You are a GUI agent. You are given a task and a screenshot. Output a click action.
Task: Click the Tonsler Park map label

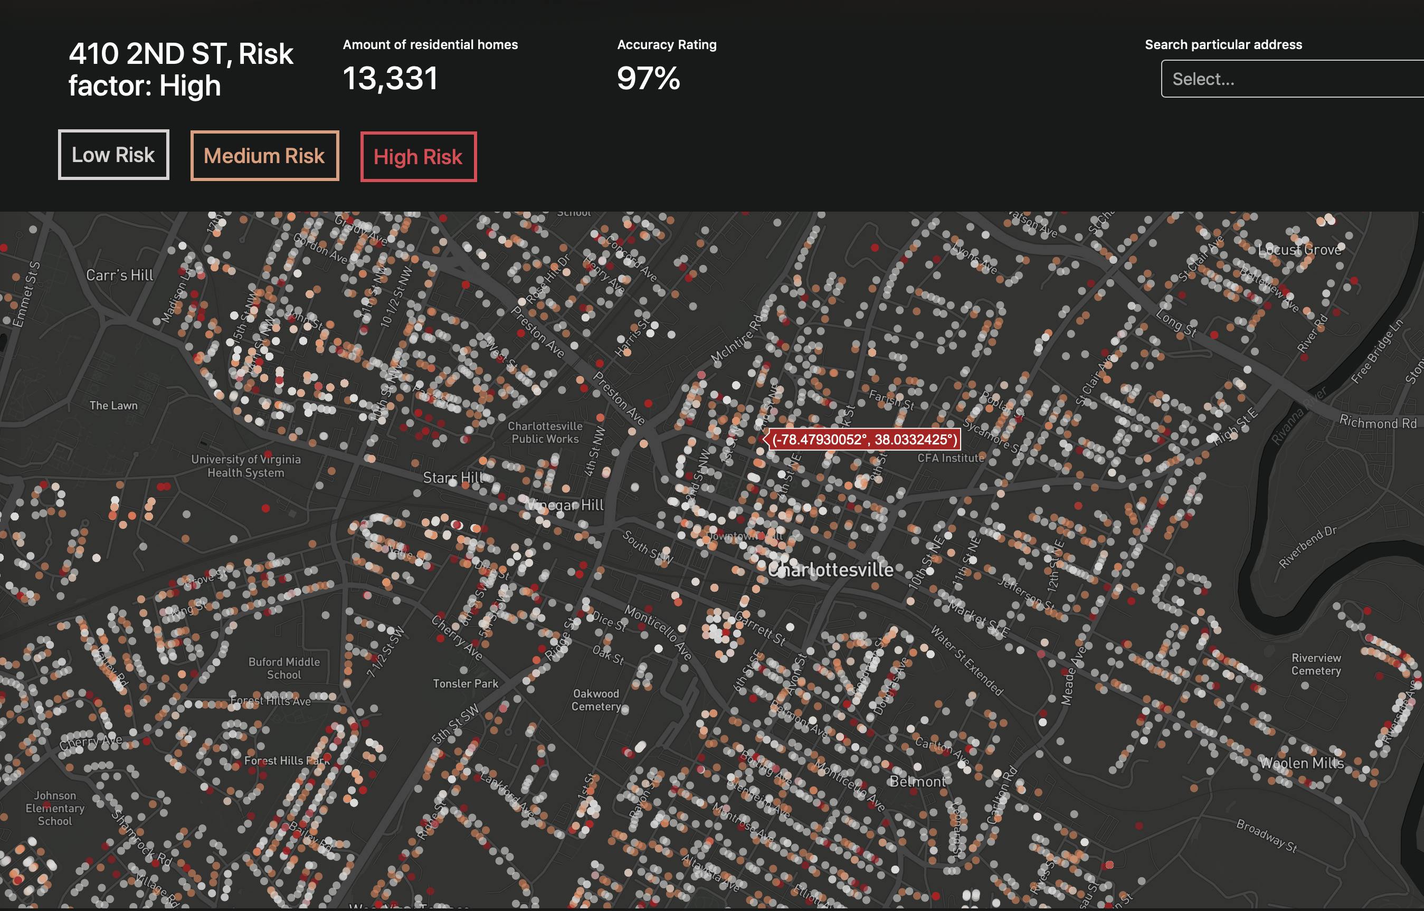click(x=466, y=683)
